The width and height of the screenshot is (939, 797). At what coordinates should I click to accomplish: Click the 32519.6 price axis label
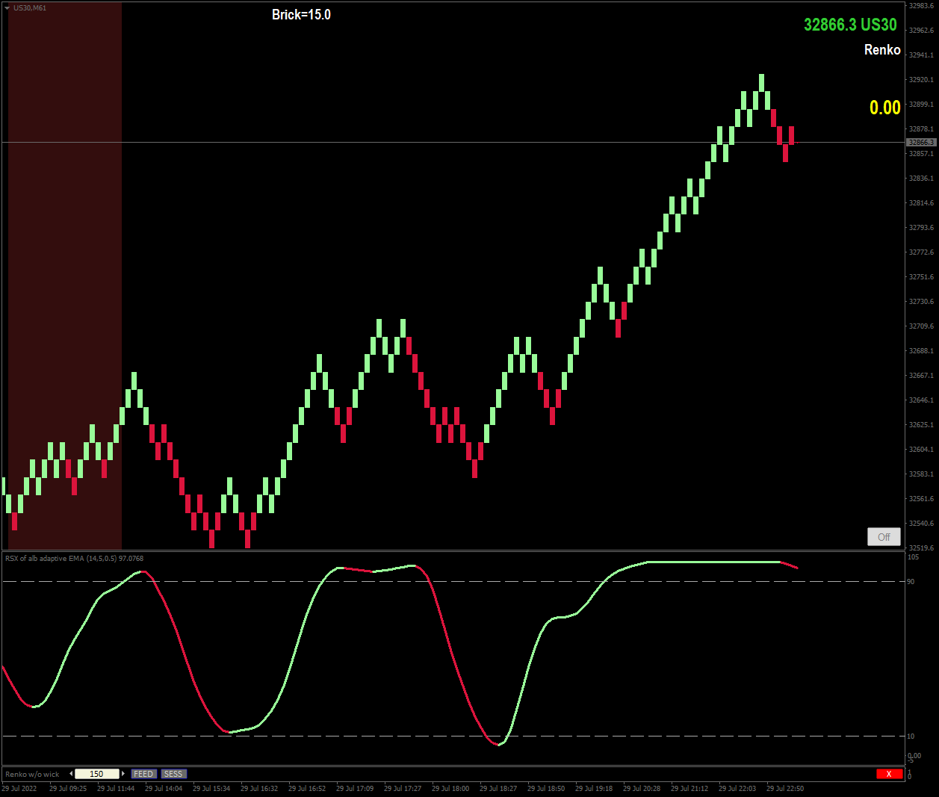[x=921, y=548]
